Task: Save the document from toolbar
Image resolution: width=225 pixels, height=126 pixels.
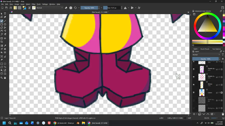Action: click(x=11, y=8)
